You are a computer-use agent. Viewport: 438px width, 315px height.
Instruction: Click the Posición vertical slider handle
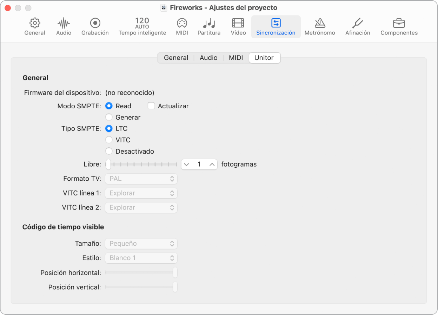175,287
